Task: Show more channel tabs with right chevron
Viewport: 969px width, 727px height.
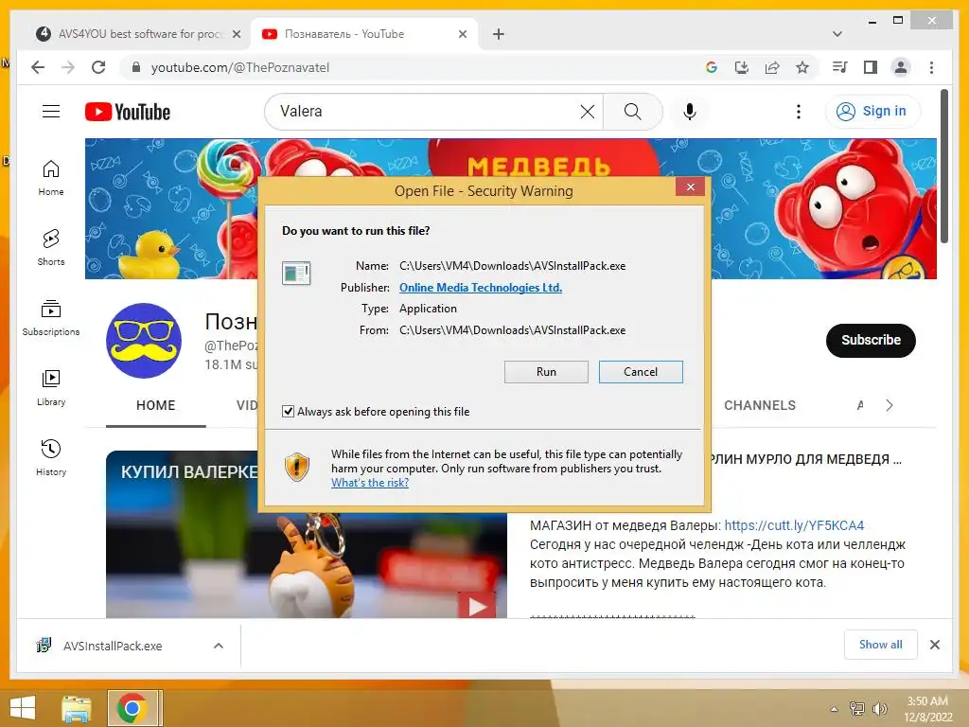Action: 889,405
